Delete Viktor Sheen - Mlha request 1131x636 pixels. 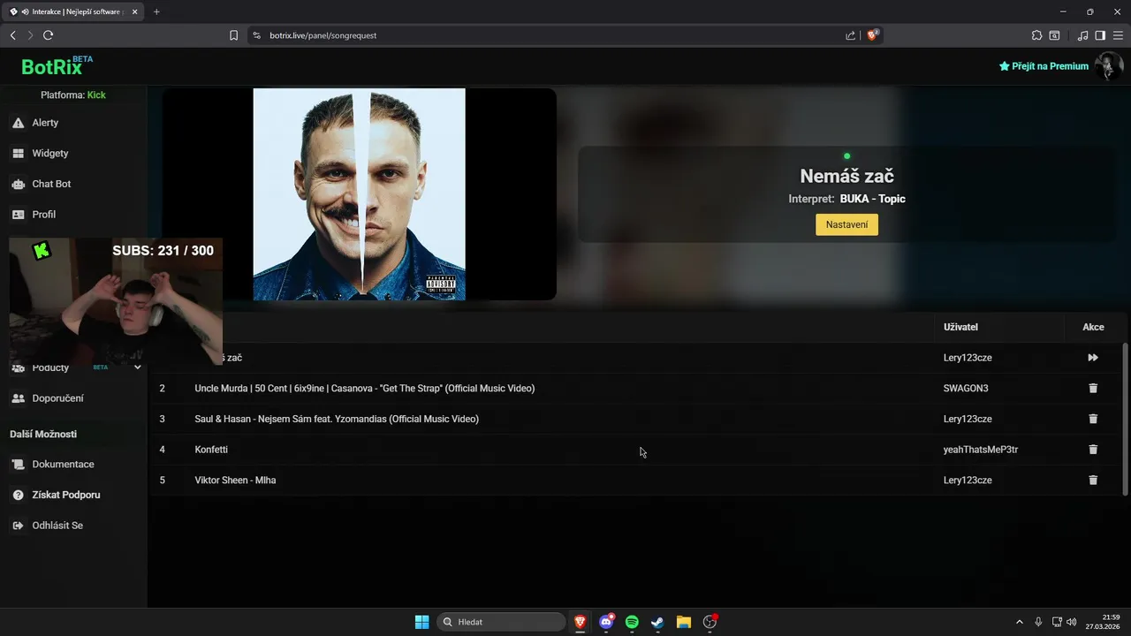[x=1093, y=480]
